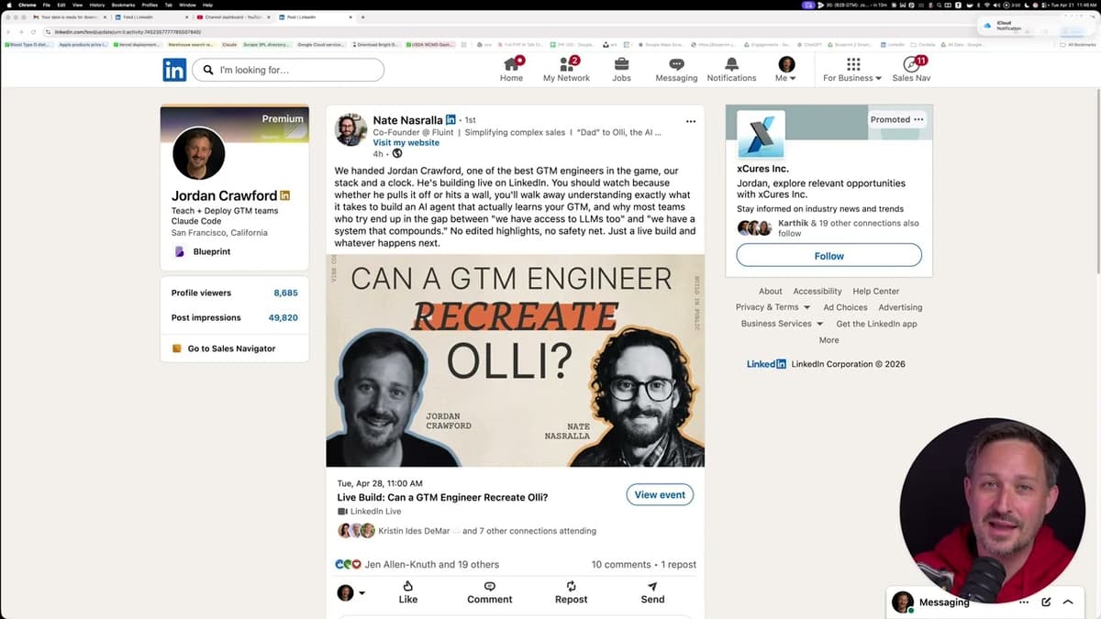
Task: Reload the page in Chrome
Action: [x=35, y=31]
